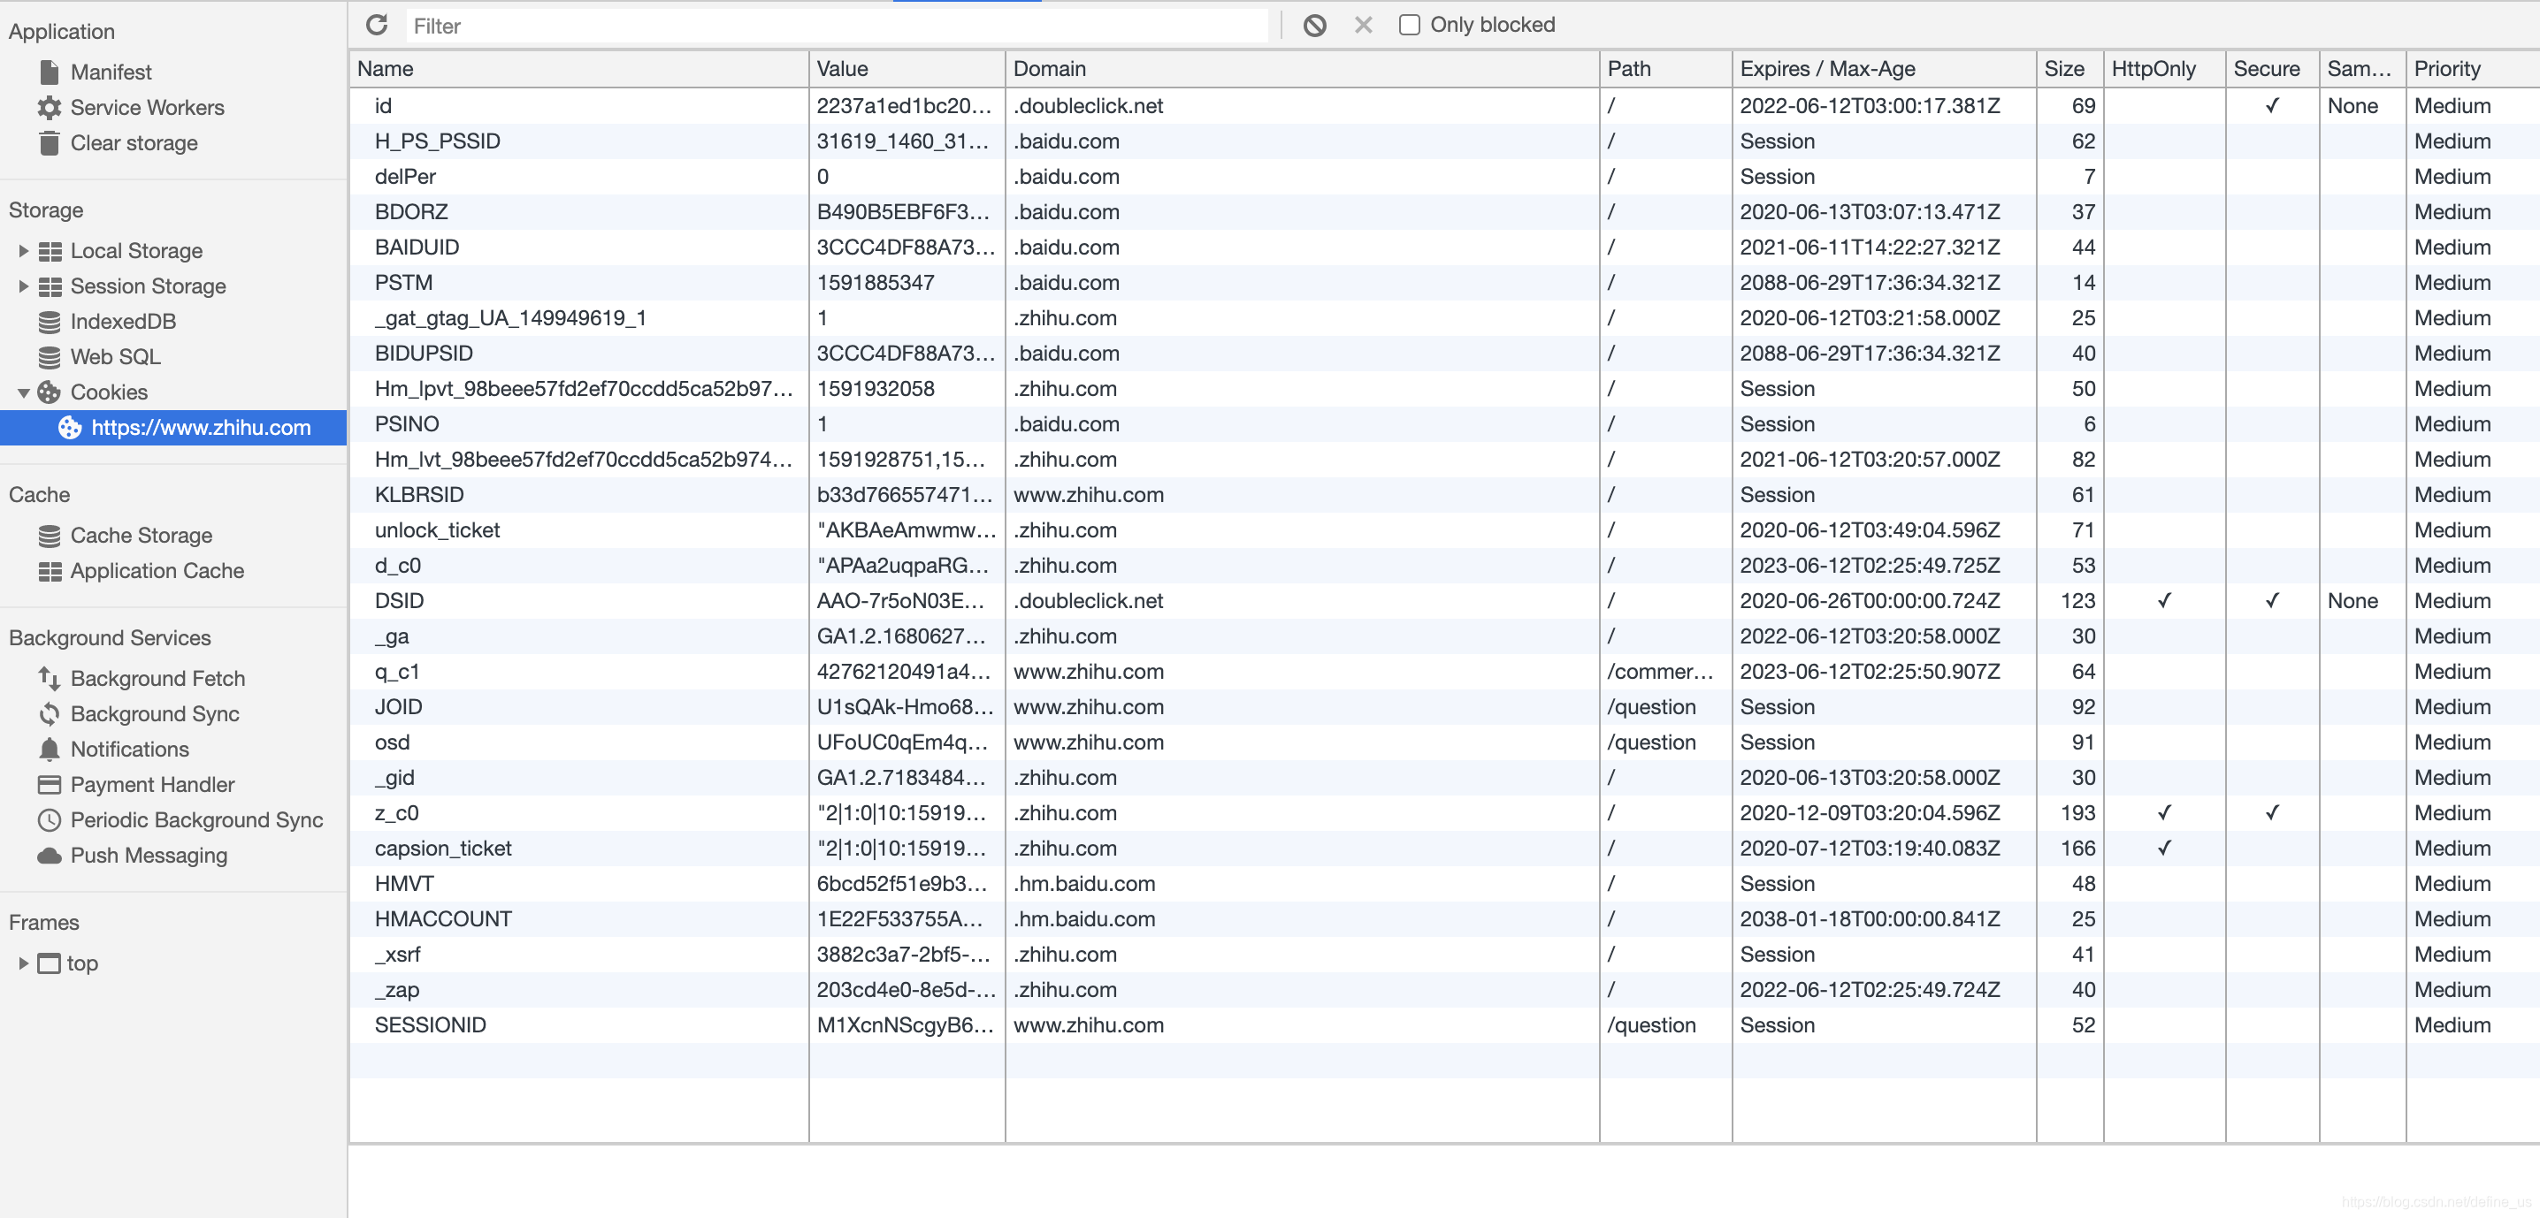Click the Local Storage grid icon
2540x1218 pixels.
[x=50, y=251]
